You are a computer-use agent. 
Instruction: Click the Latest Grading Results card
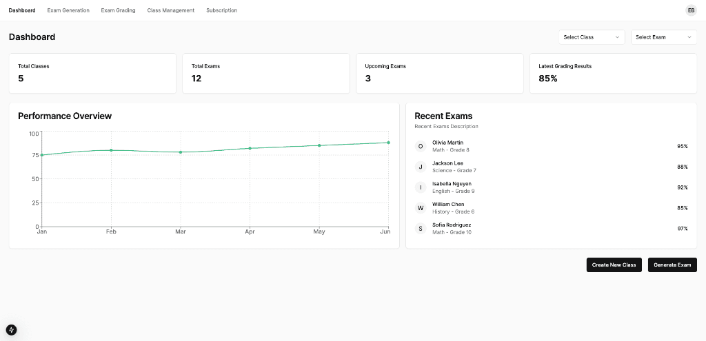[x=612, y=73]
